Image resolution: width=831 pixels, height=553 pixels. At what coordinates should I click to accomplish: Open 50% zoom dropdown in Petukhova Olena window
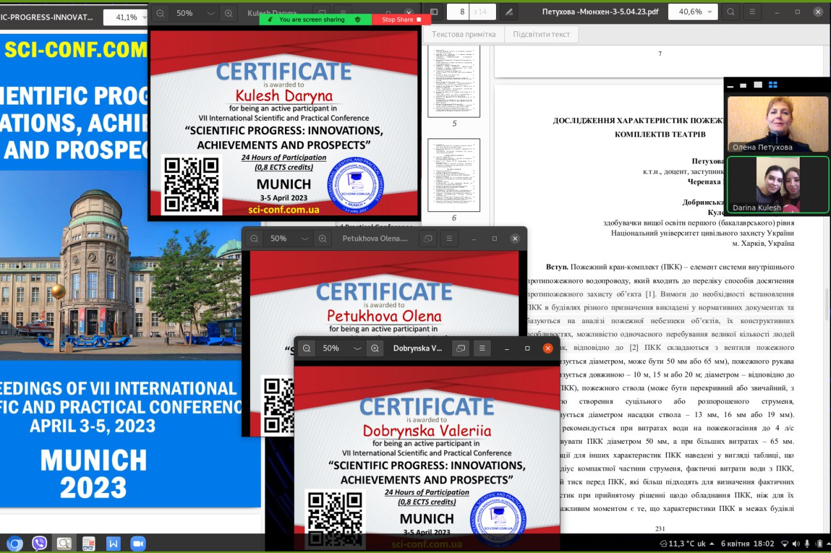[x=305, y=239]
